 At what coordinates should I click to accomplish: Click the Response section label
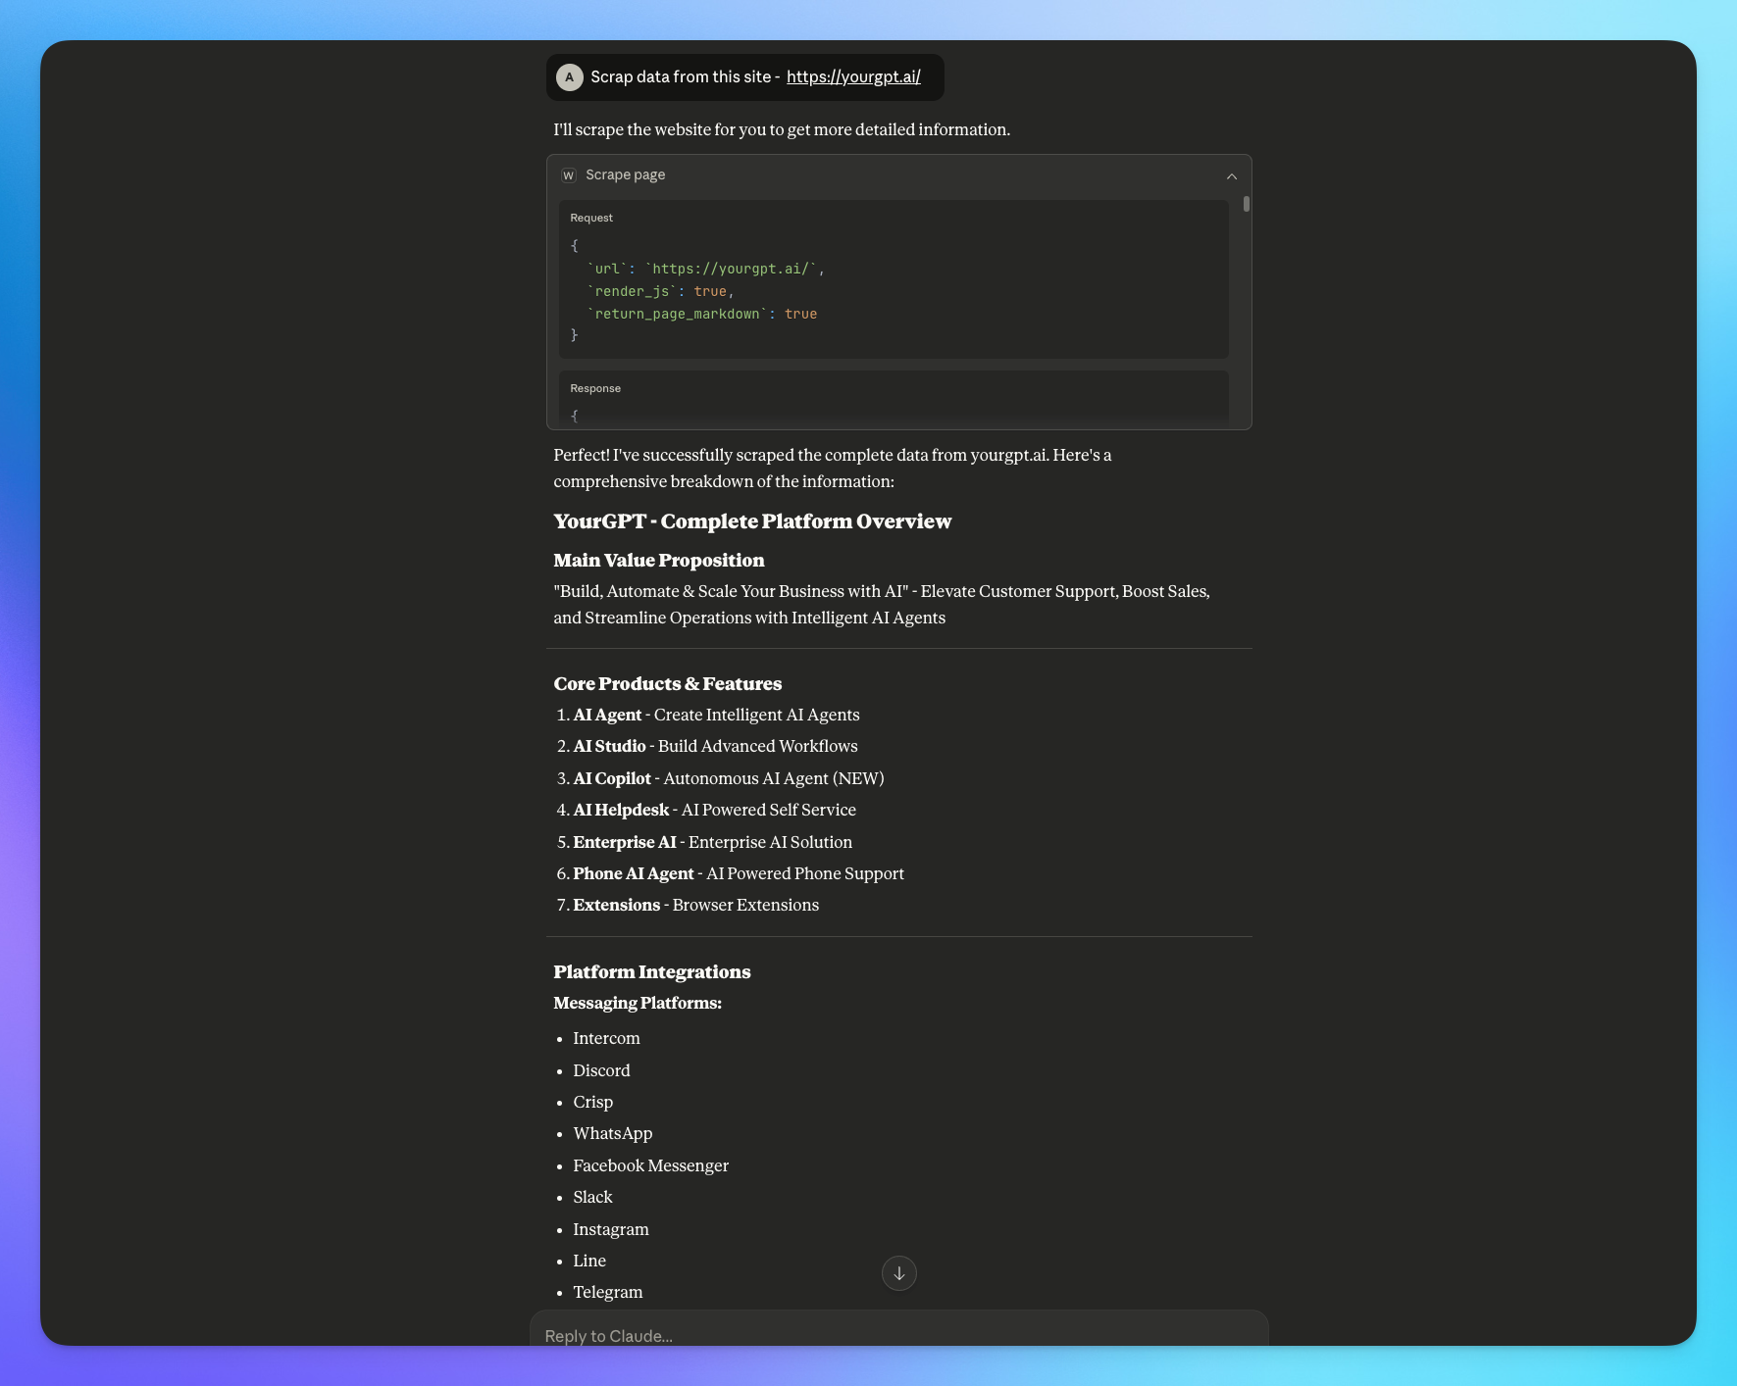[x=594, y=389]
